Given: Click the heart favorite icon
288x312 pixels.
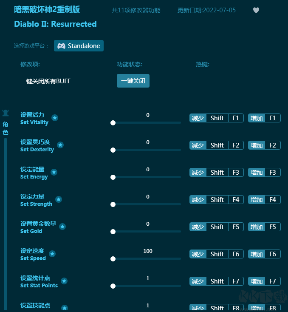Looking at the screenshot, I should point(256,10).
